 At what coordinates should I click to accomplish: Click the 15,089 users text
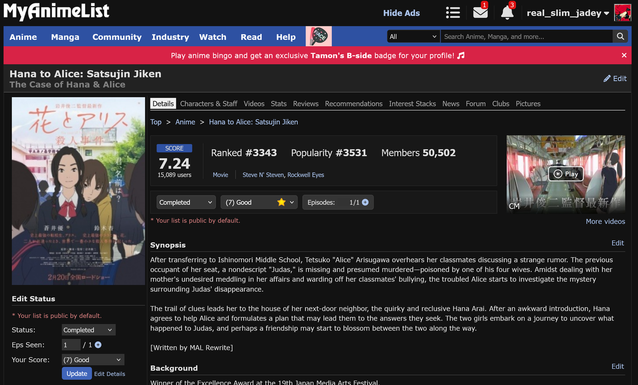[x=174, y=175]
